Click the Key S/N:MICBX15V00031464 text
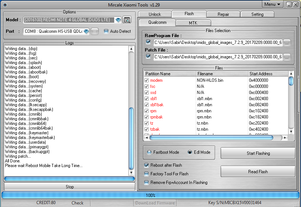 (235, 203)
